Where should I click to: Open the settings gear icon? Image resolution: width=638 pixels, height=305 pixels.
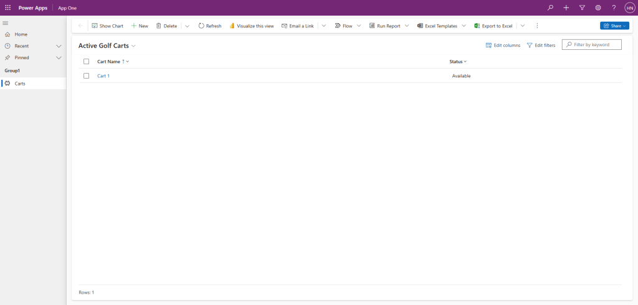(x=598, y=7)
